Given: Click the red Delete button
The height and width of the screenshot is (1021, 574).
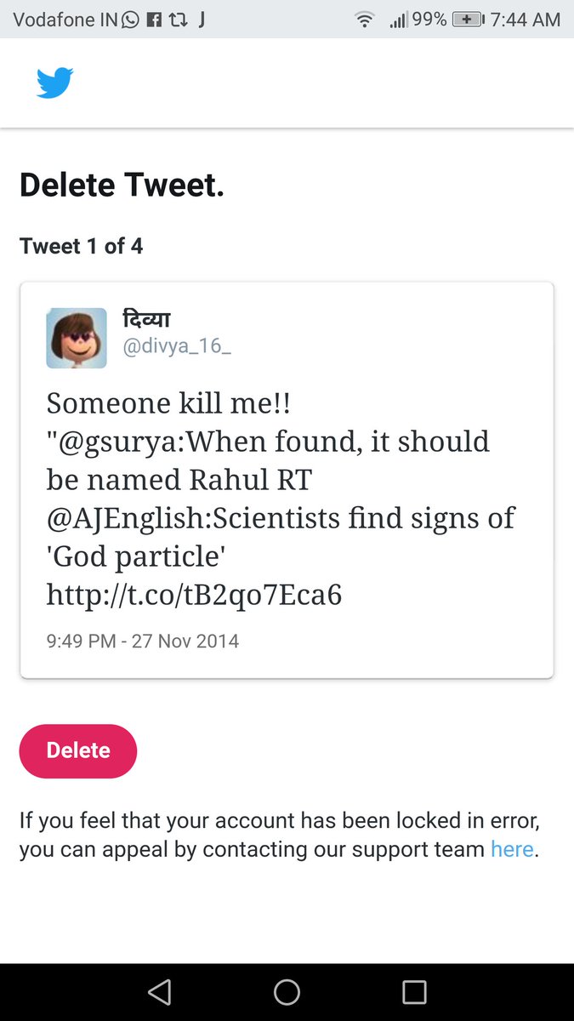Looking at the screenshot, I should [78, 750].
